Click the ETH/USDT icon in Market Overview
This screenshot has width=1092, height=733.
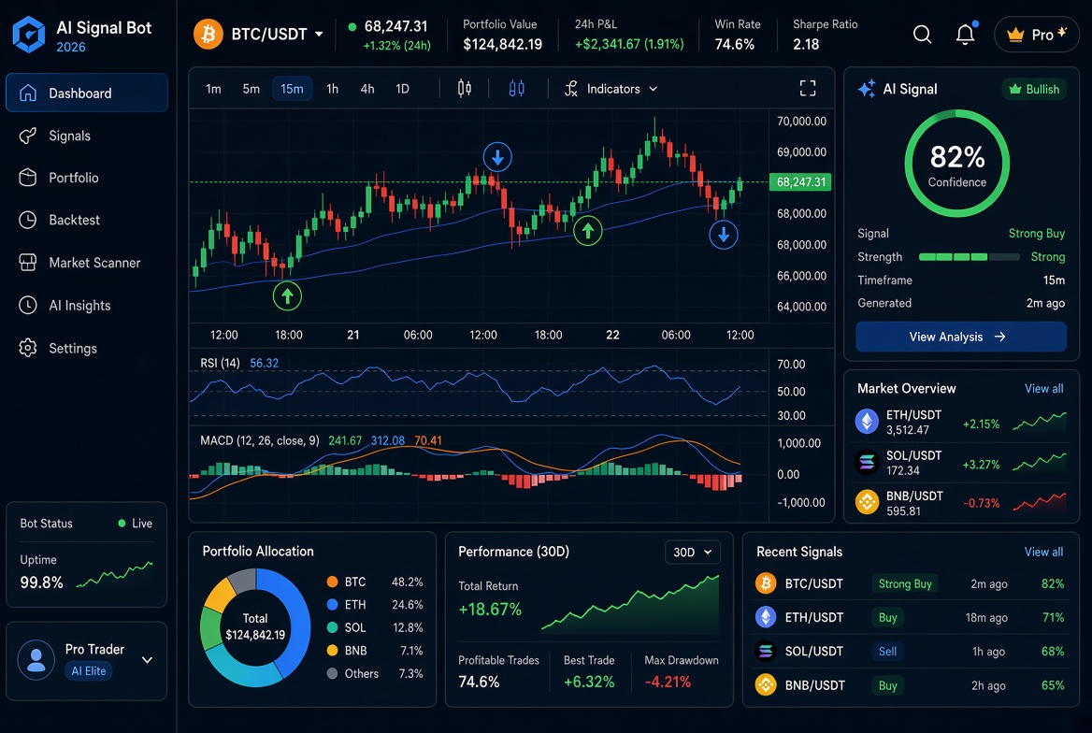click(867, 422)
